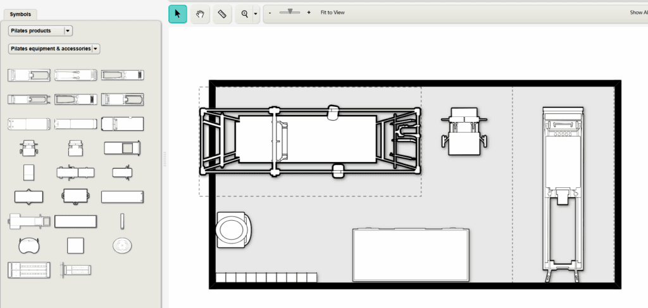648x308 pixels.
Task: Click the vertical reformer on right side
Action: [563, 193]
